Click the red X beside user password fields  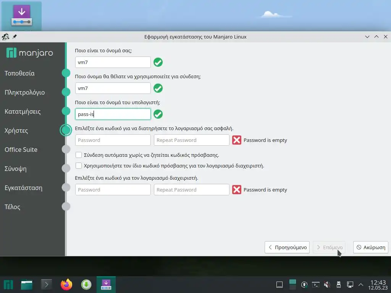(x=237, y=140)
